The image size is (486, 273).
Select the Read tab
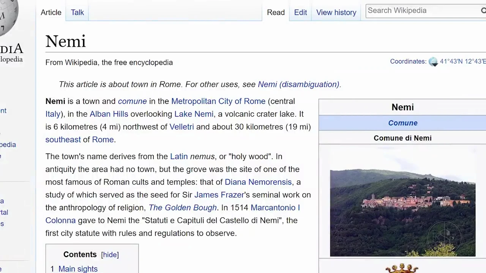click(x=276, y=12)
